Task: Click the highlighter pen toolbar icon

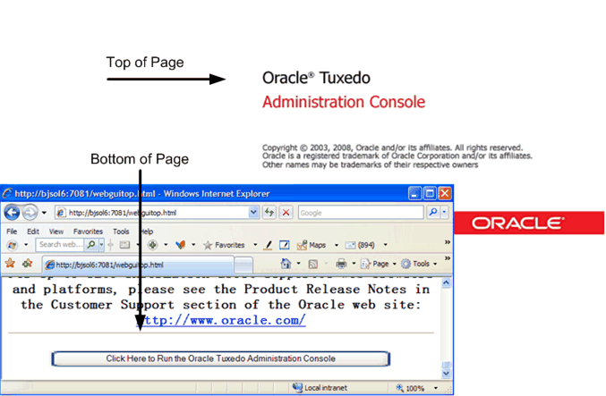Action: pyautogui.click(x=269, y=245)
